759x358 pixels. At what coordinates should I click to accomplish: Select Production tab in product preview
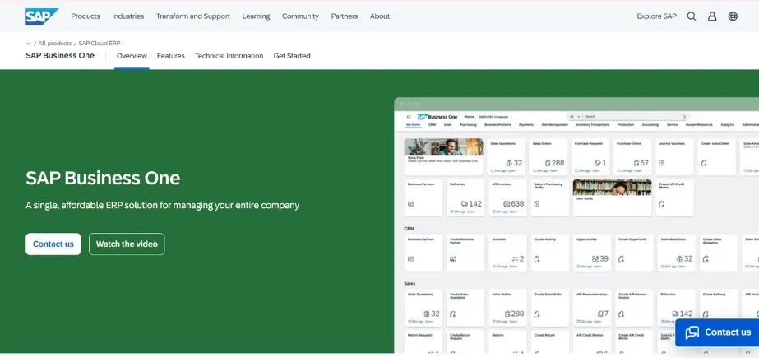[x=626, y=125]
